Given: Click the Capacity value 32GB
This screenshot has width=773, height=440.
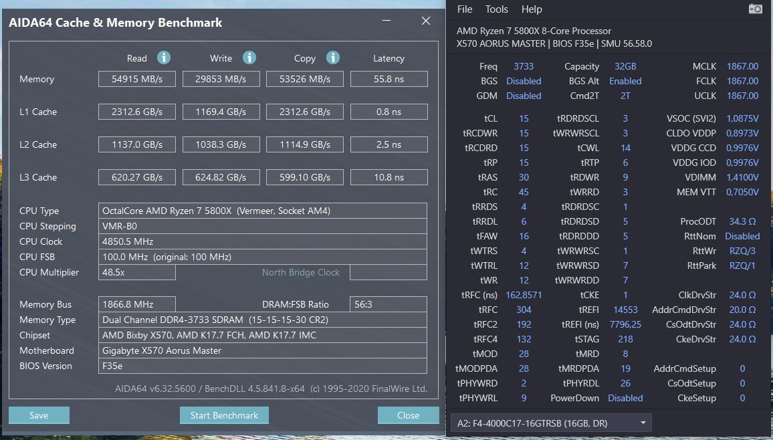Looking at the screenshot, I should (625, 66).
